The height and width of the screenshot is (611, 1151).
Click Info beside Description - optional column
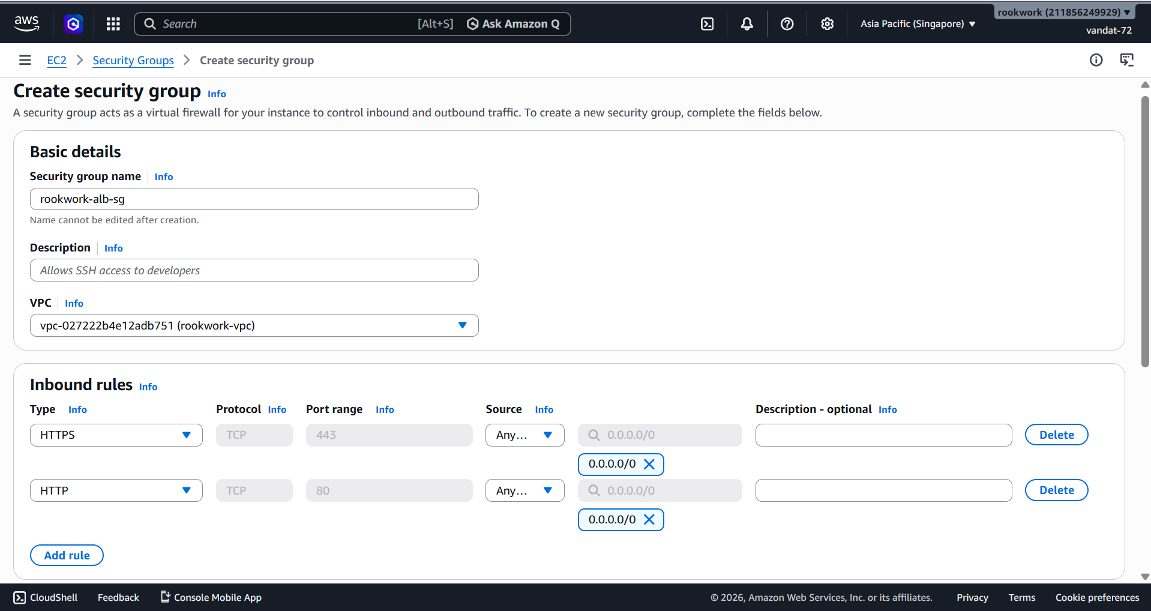(888, 410)
